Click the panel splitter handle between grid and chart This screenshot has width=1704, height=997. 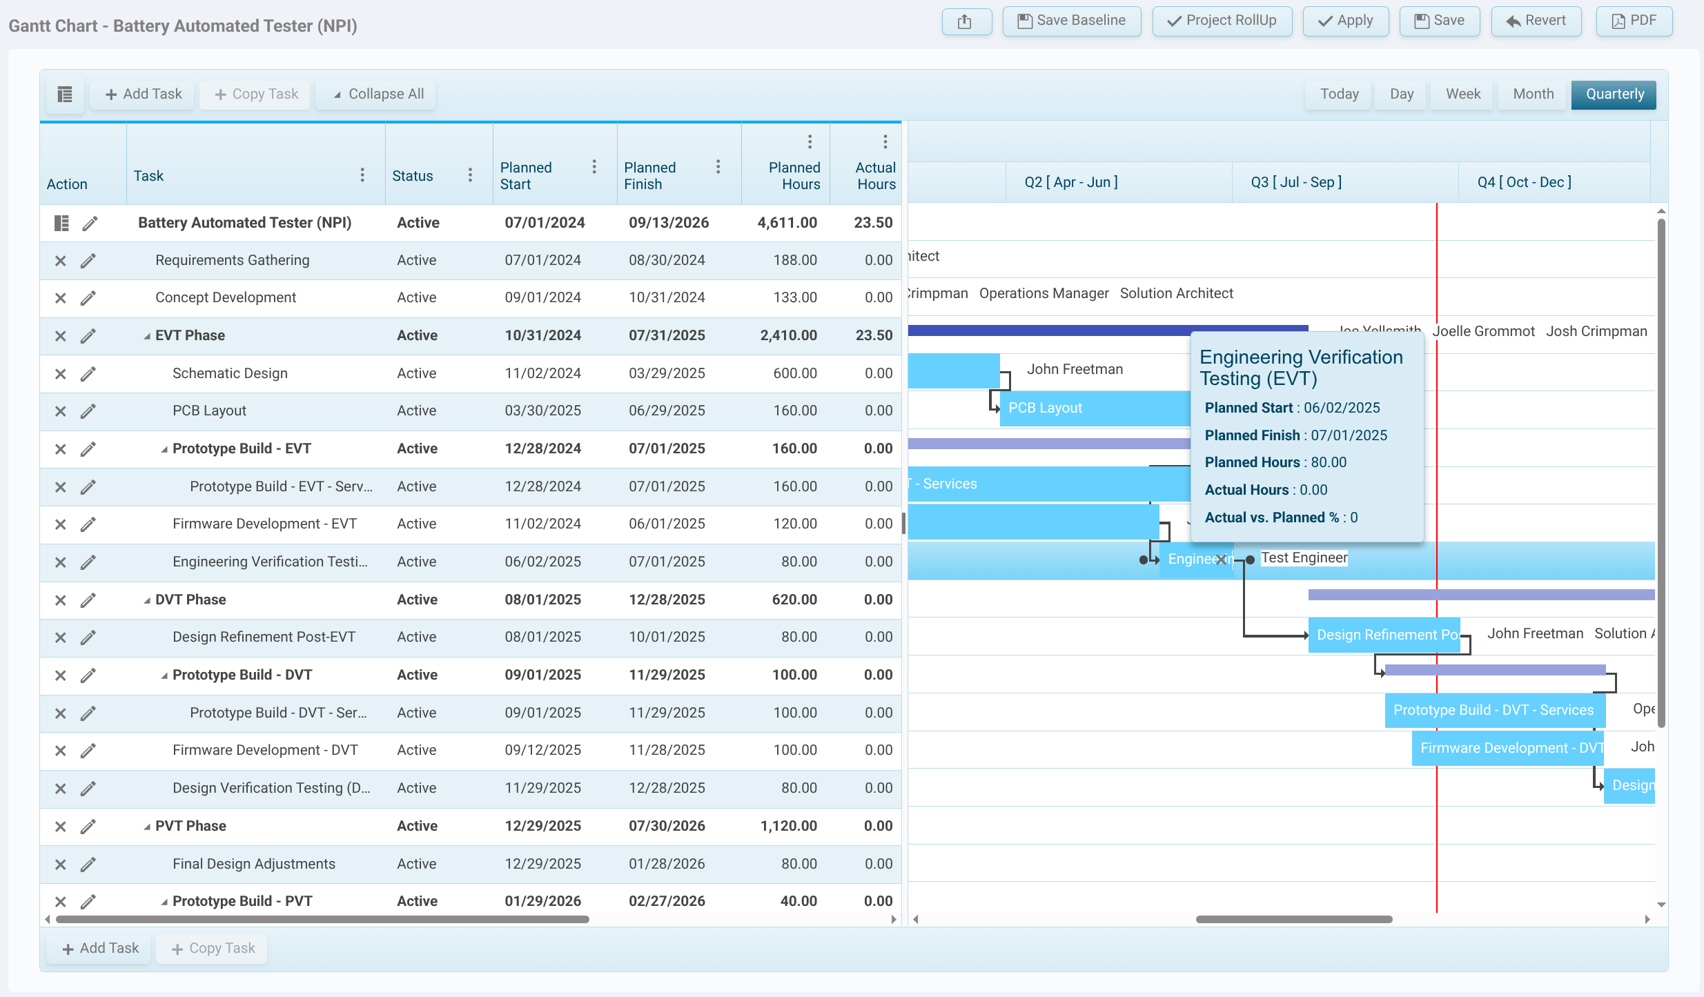coord(904,524)
